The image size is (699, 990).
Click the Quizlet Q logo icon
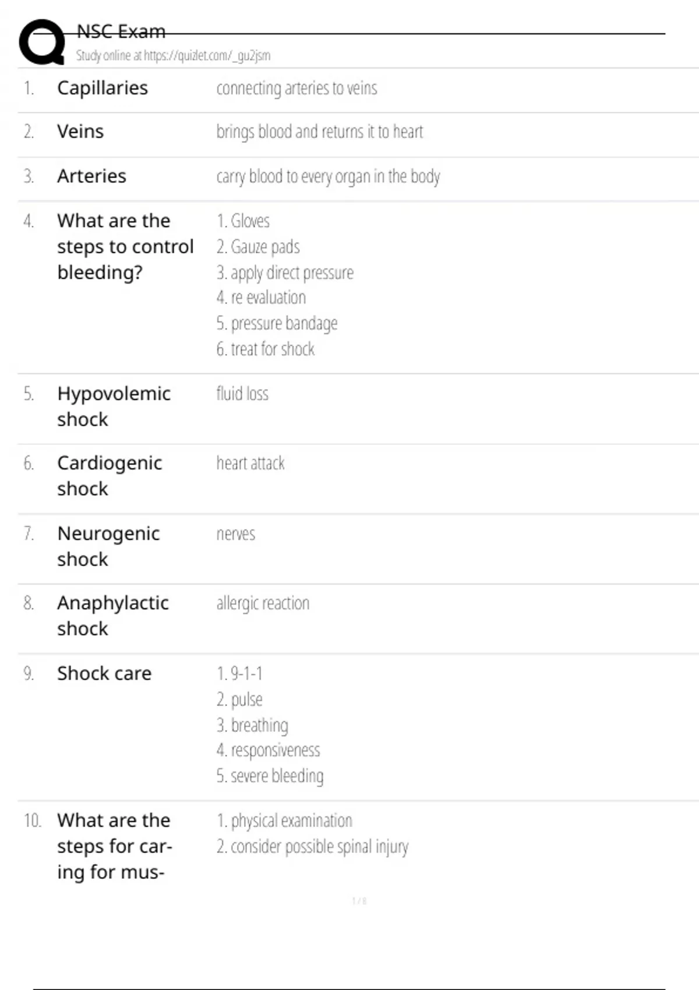tap(42, 42)
